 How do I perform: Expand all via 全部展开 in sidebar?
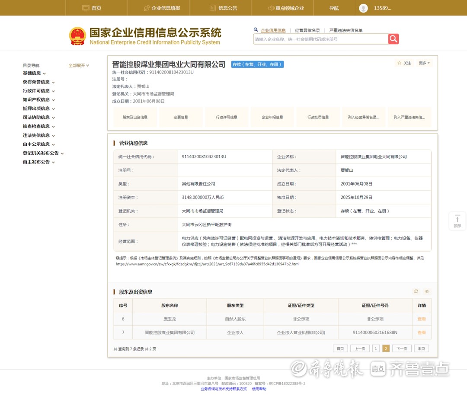coord(79,65)
